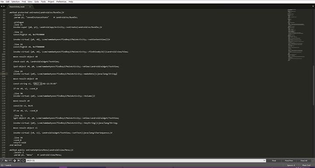Click the '.param p1, "menu"' line

point(37,155)
